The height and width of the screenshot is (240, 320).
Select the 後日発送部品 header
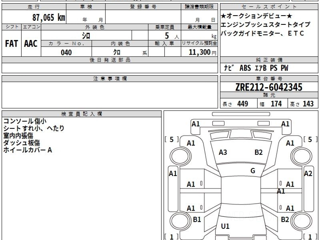tap(110, 60)
